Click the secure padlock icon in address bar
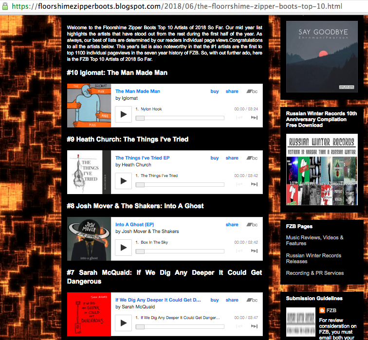The image size is (368, 340). point(5,6)
